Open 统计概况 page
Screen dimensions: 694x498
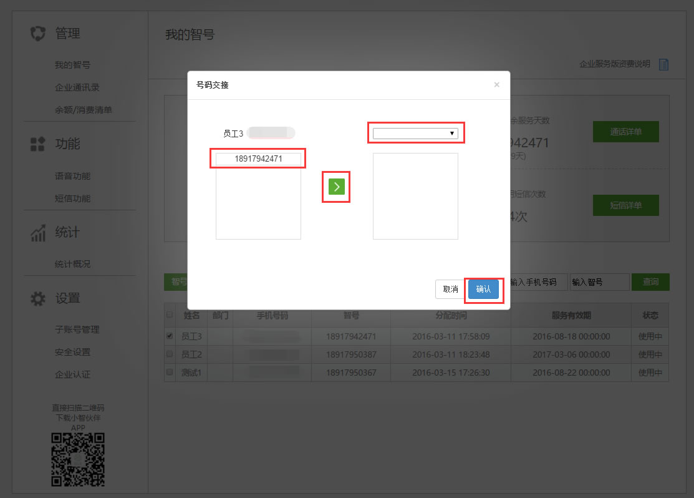72,264
